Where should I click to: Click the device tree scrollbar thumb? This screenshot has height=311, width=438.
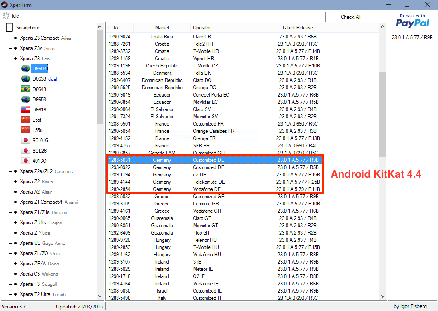100,77
